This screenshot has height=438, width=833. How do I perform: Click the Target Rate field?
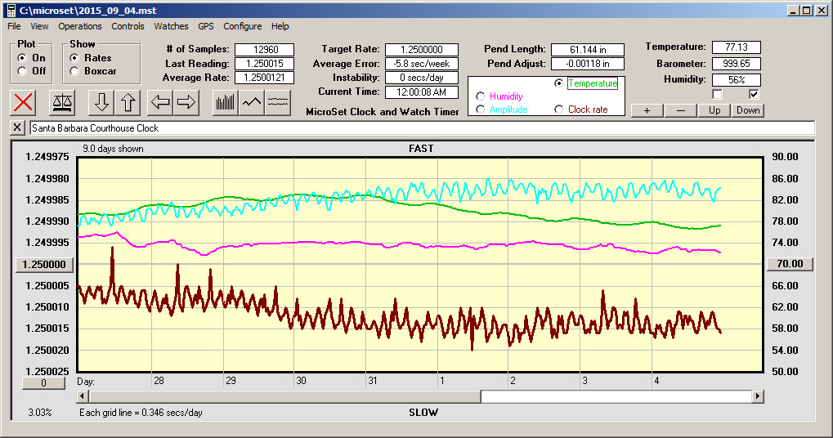[x=422, y=49]
